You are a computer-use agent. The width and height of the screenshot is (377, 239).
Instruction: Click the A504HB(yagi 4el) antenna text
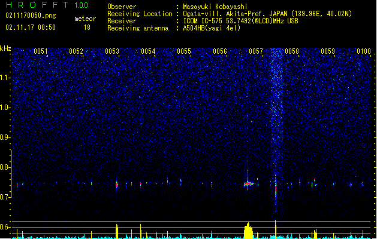click(212, 28)
